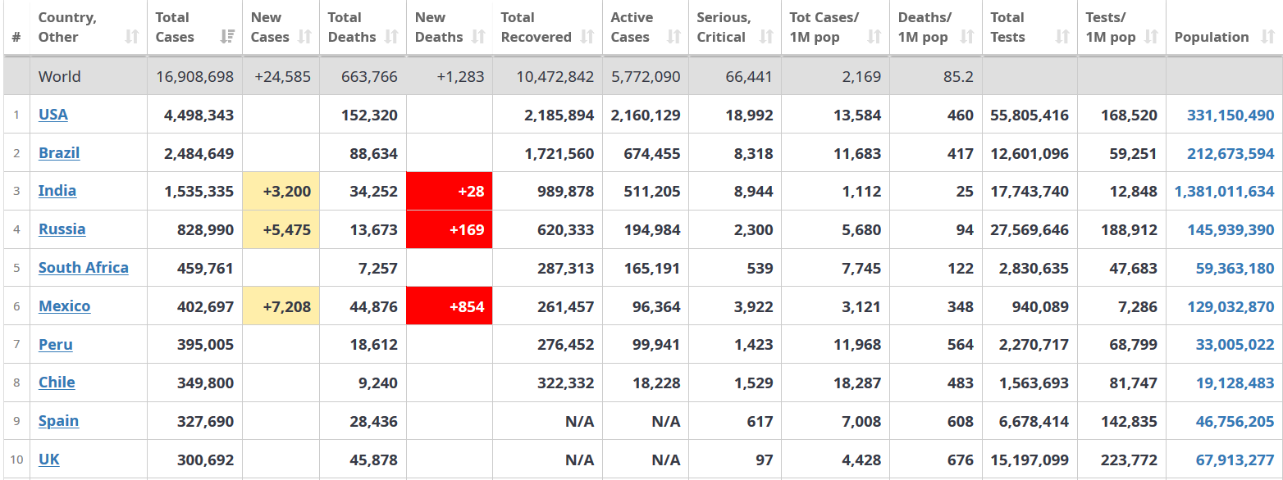Click the Total Cases sort arrow icon
The width and height of the screenshot is (1283, 480).
point(228,37)
